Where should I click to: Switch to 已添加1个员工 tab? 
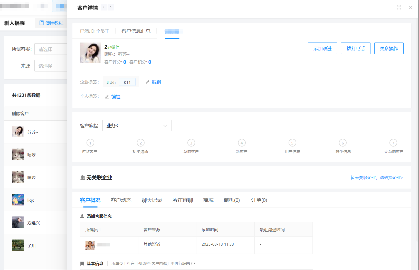[x=95, y=31]
